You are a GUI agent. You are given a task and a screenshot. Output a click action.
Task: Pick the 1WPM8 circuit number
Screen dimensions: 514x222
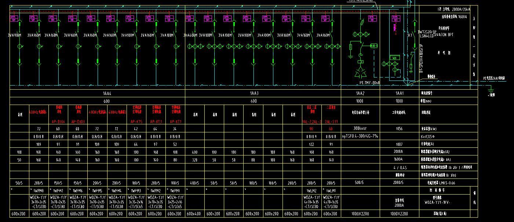[x=39, y=191]
